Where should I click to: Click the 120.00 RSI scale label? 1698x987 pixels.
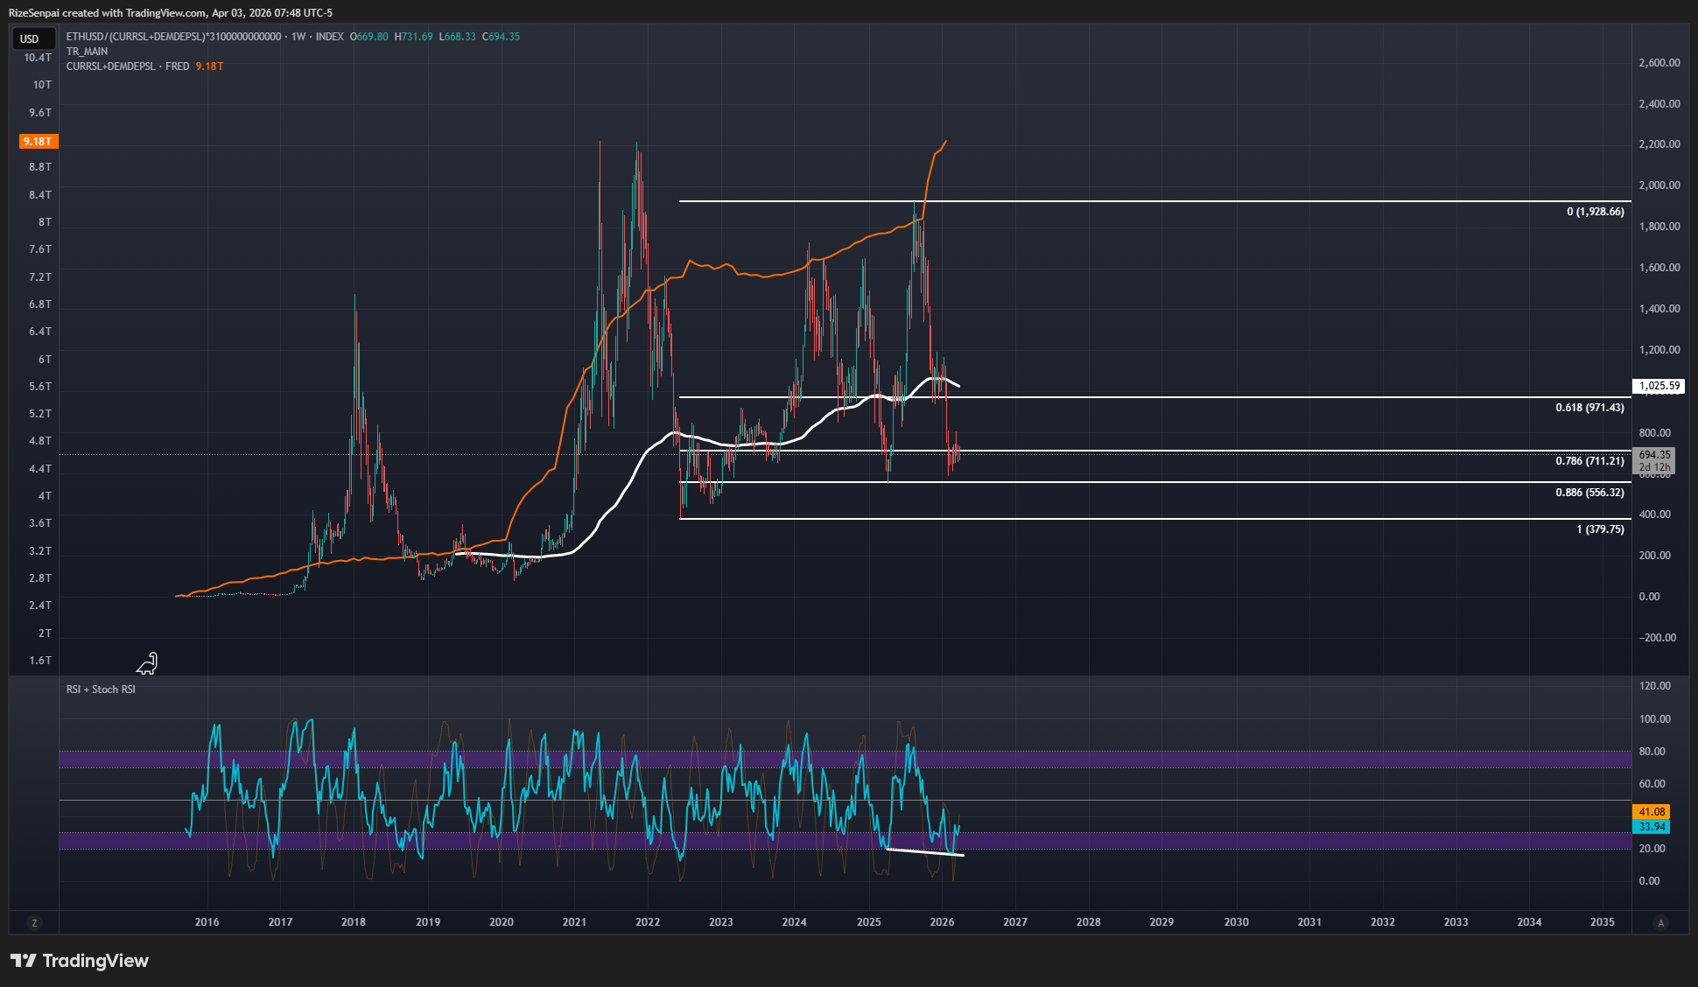pyautogui.click(x=1654, y=686)
